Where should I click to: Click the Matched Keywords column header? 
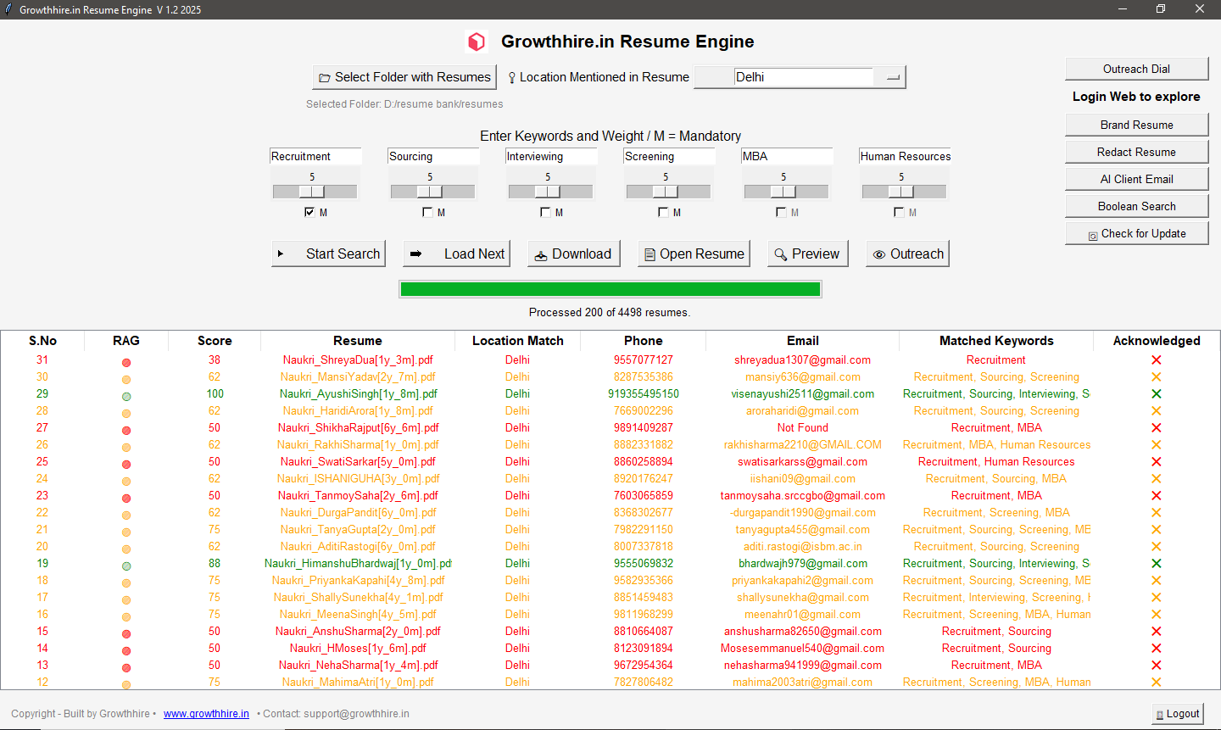(x=996, y=341)
